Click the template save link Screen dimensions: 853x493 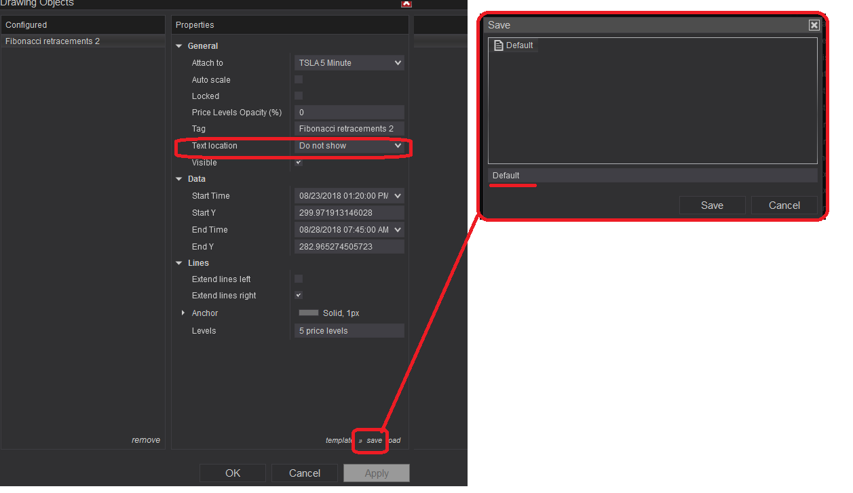[x=375, y=441]
